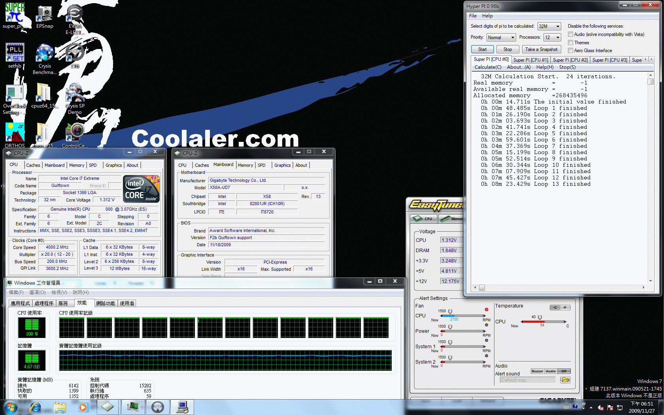The width and height of the screenshot is (664, 415).
Task: Check the Aero Glass Interface checkbox
Action: (x=570, y=50)
